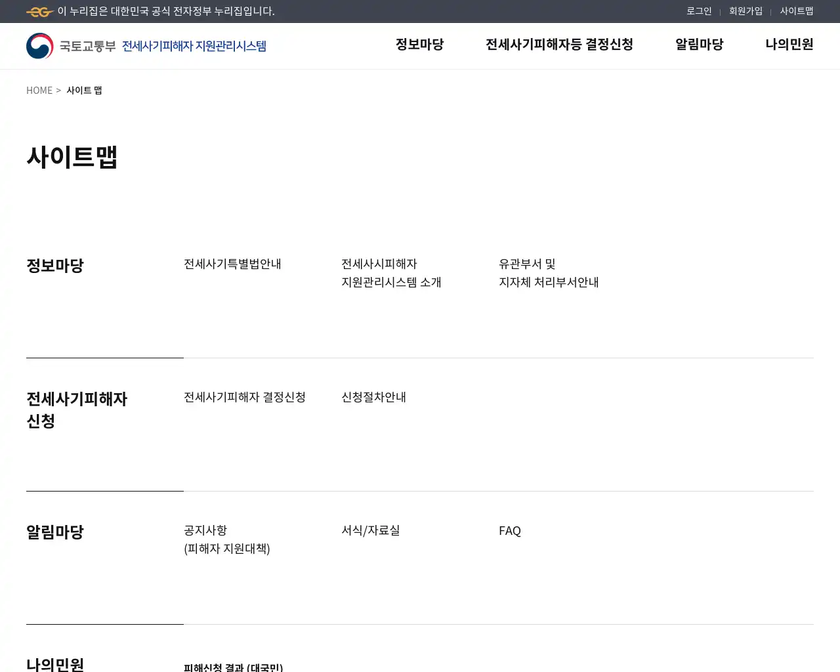Open 피해신청 결과 (대국민) link
840x672 pixels.
233,667
